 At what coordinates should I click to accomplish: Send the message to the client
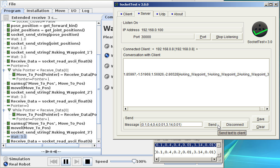coord(212,125)
